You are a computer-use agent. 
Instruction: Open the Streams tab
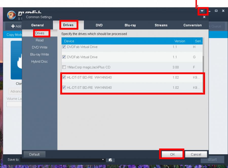tap(161, 25)
